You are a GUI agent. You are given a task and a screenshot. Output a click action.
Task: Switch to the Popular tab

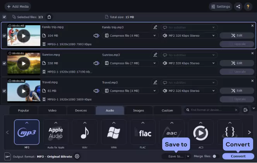(24, 110)
